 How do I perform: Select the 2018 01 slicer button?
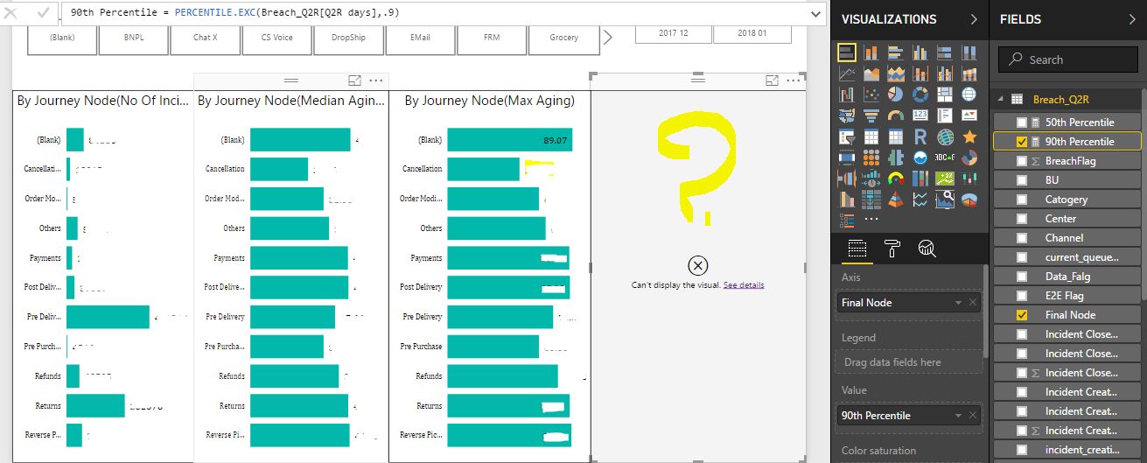[x=752, y=32]
